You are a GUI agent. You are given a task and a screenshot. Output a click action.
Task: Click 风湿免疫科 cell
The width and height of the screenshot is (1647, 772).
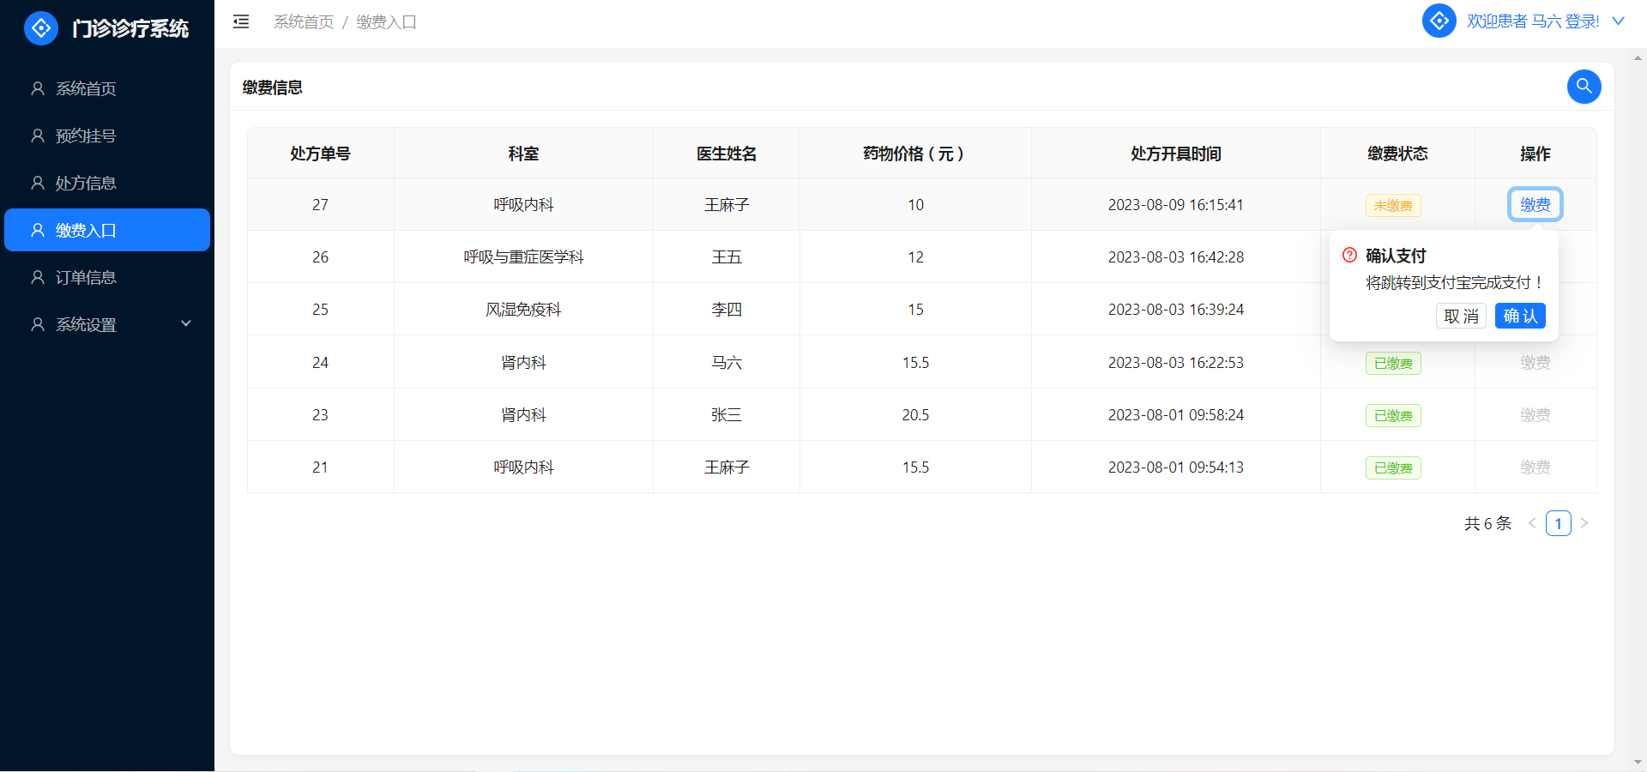tap(523, 309)
